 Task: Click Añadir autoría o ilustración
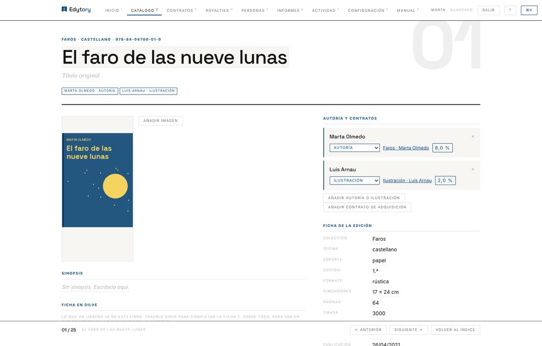coord(364,198)
